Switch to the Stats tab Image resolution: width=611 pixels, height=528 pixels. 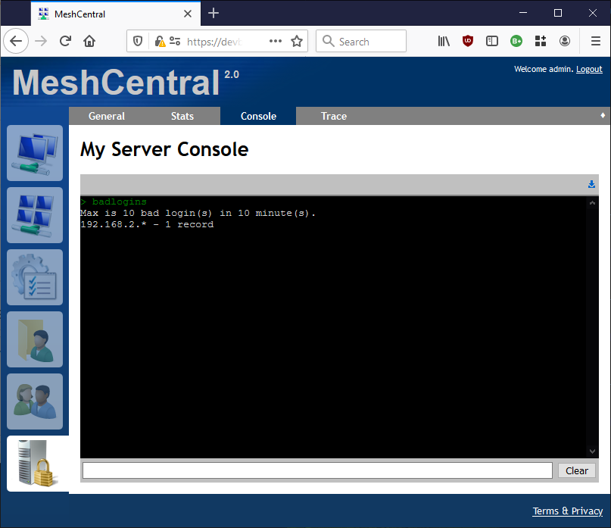(x=182, y=116)
